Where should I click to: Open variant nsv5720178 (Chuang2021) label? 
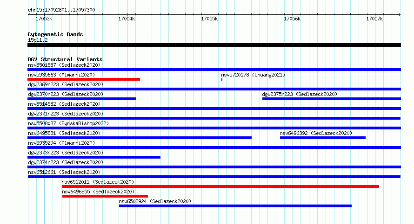(x=253, y=75)
